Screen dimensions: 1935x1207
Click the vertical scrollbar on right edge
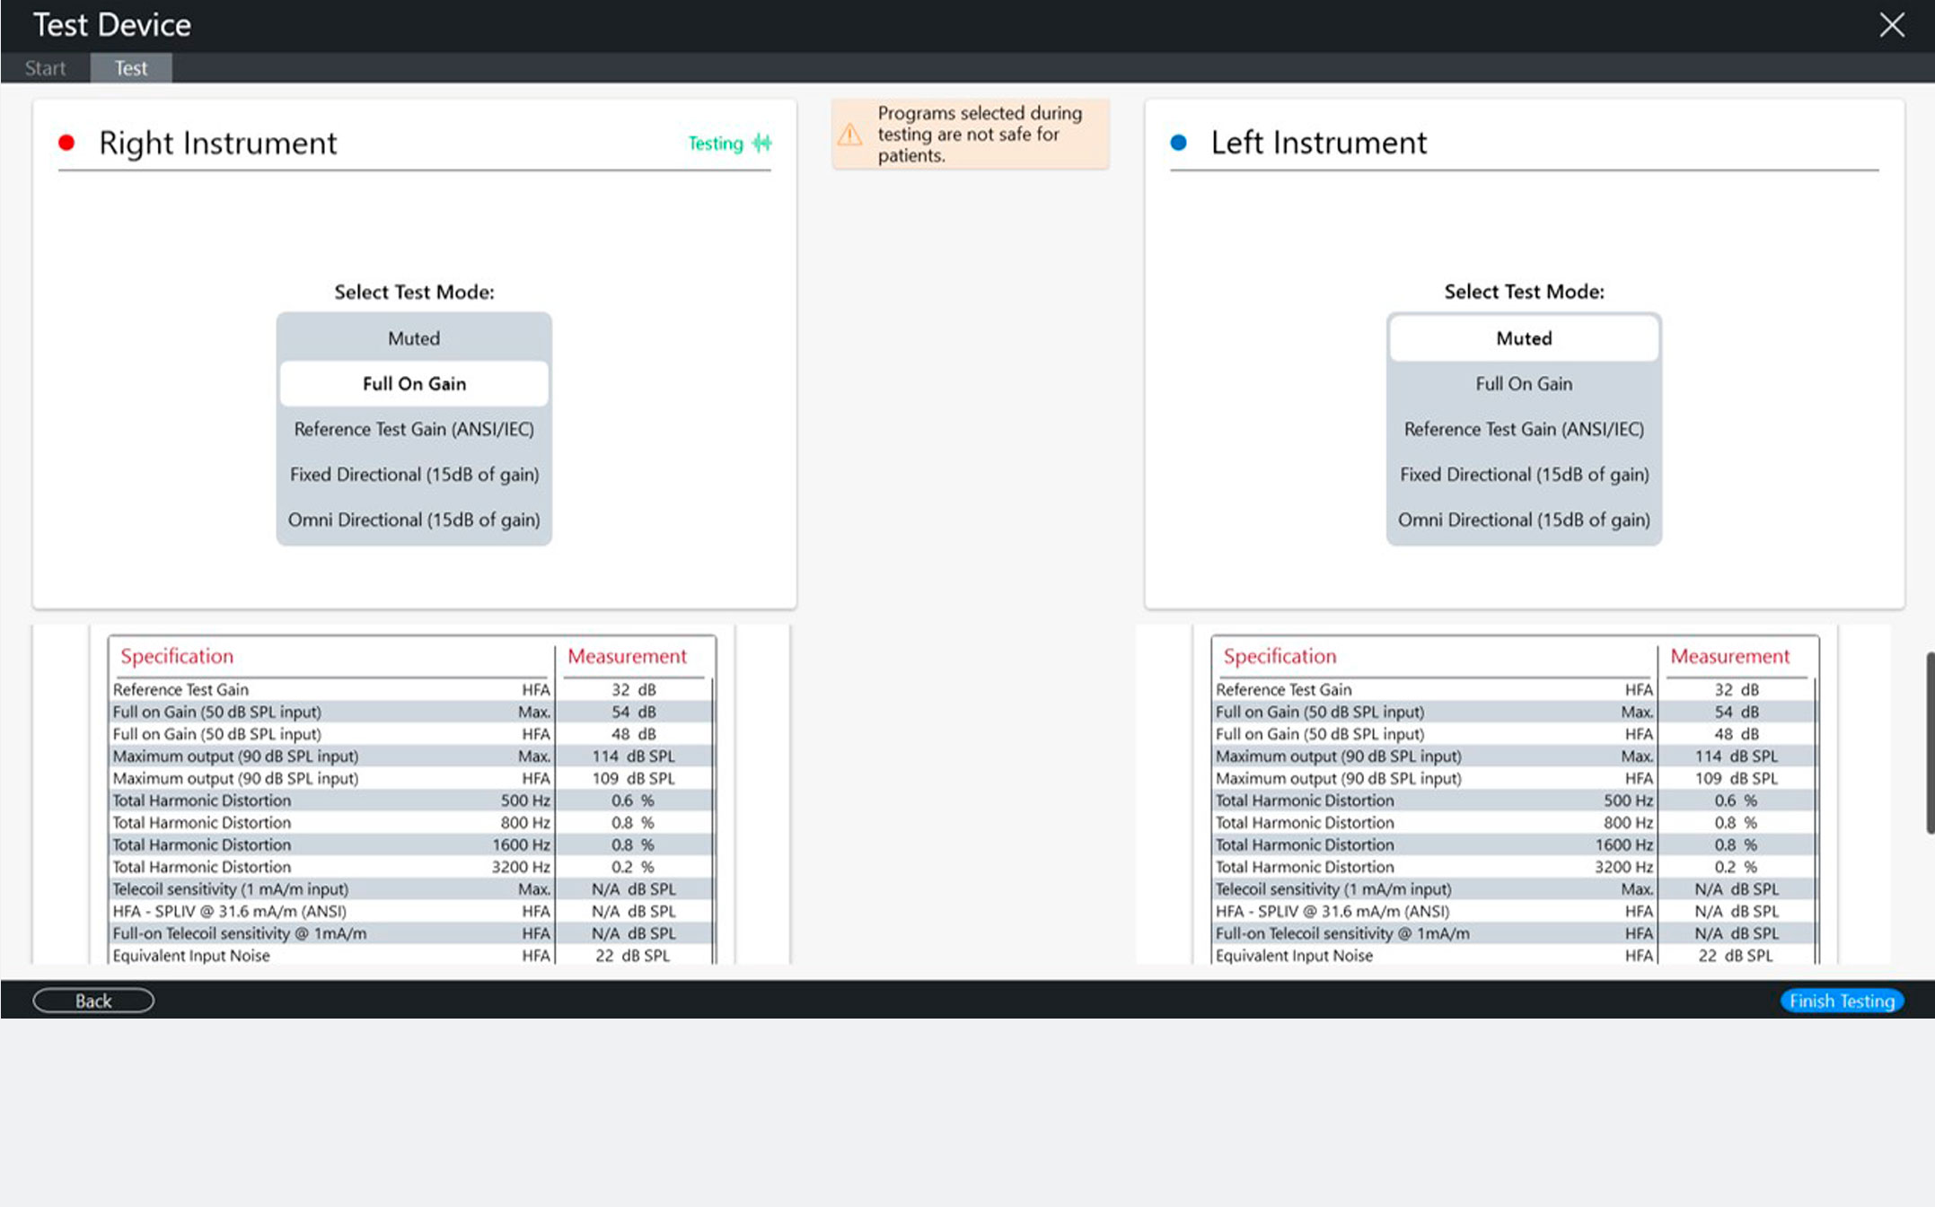pyautogui.click(x=1930, y=743)
